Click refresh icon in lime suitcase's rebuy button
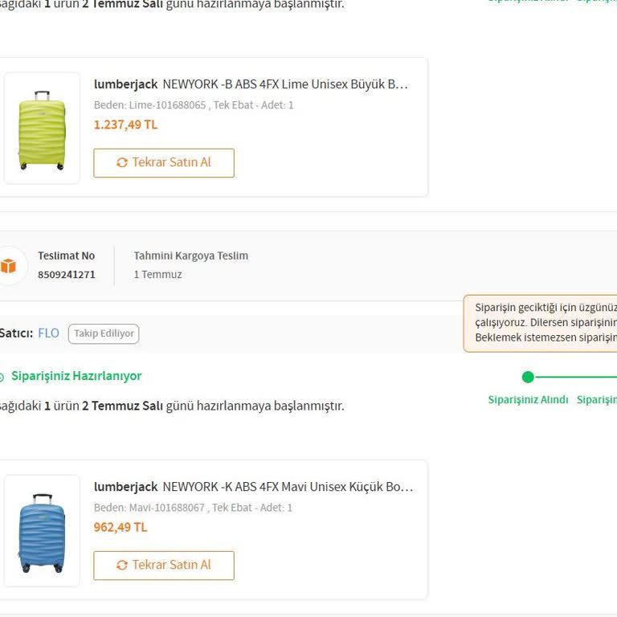 [122, 162]
